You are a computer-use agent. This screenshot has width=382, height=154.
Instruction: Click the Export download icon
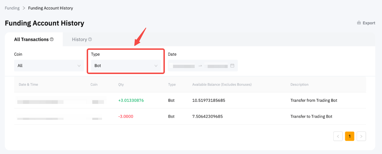359,23
